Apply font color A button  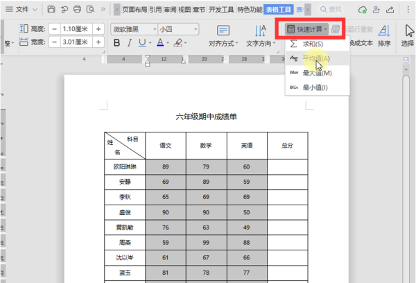[x=160, y=42]
